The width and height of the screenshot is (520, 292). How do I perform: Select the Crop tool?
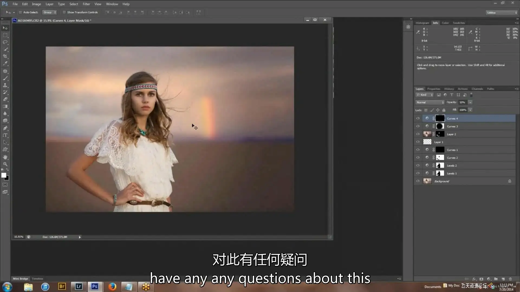pos(5,56)
